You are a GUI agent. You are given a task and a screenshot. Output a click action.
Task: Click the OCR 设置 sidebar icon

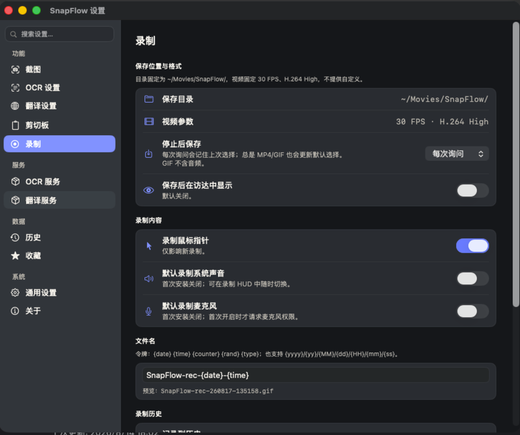click(x=15, y=88)
